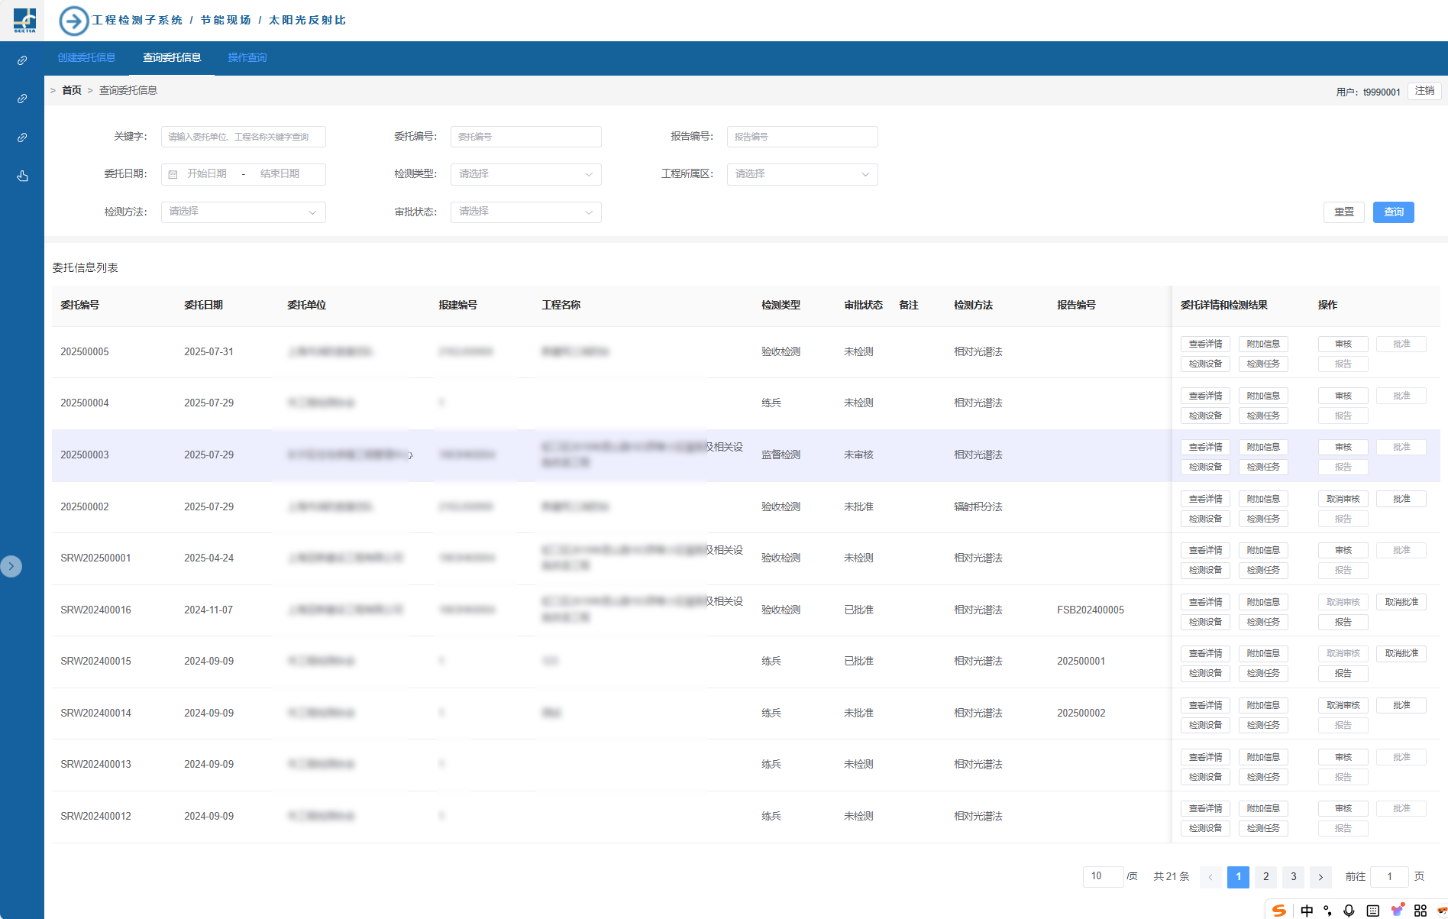The width and height of the screenshot is (1448, 919).
Task: Click the four-square toolbox icon in the IME bar
Action: [x=1420, y=910]
